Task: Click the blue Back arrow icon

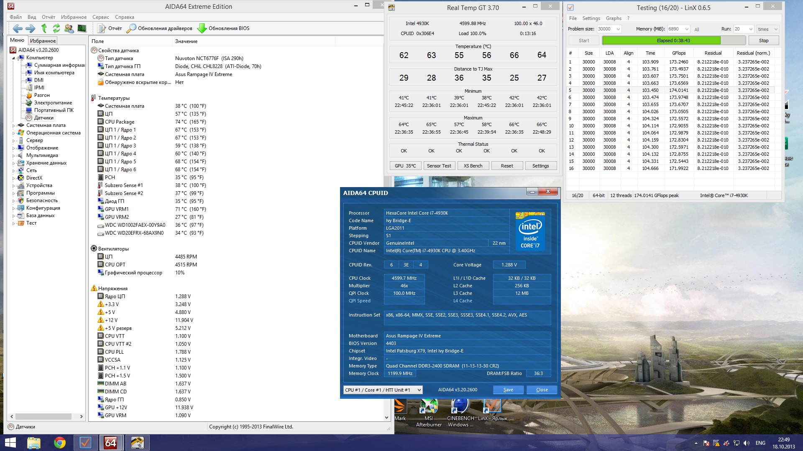Action: tap(18, 28)
